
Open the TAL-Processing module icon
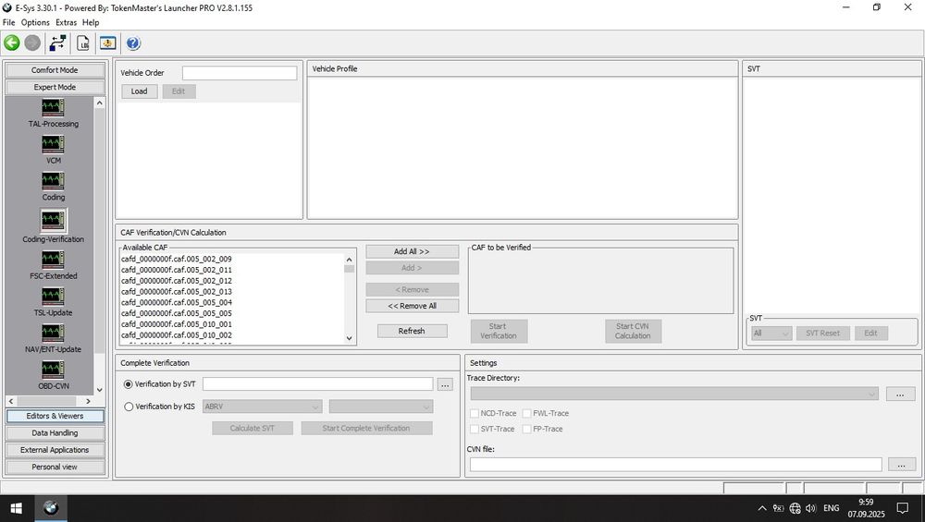(x=53, y=108)
